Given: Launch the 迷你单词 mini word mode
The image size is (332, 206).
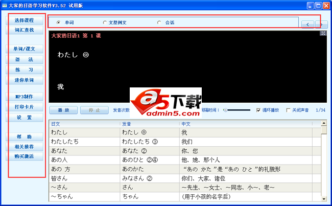Looking at the screenshot, I should point(24,80).
